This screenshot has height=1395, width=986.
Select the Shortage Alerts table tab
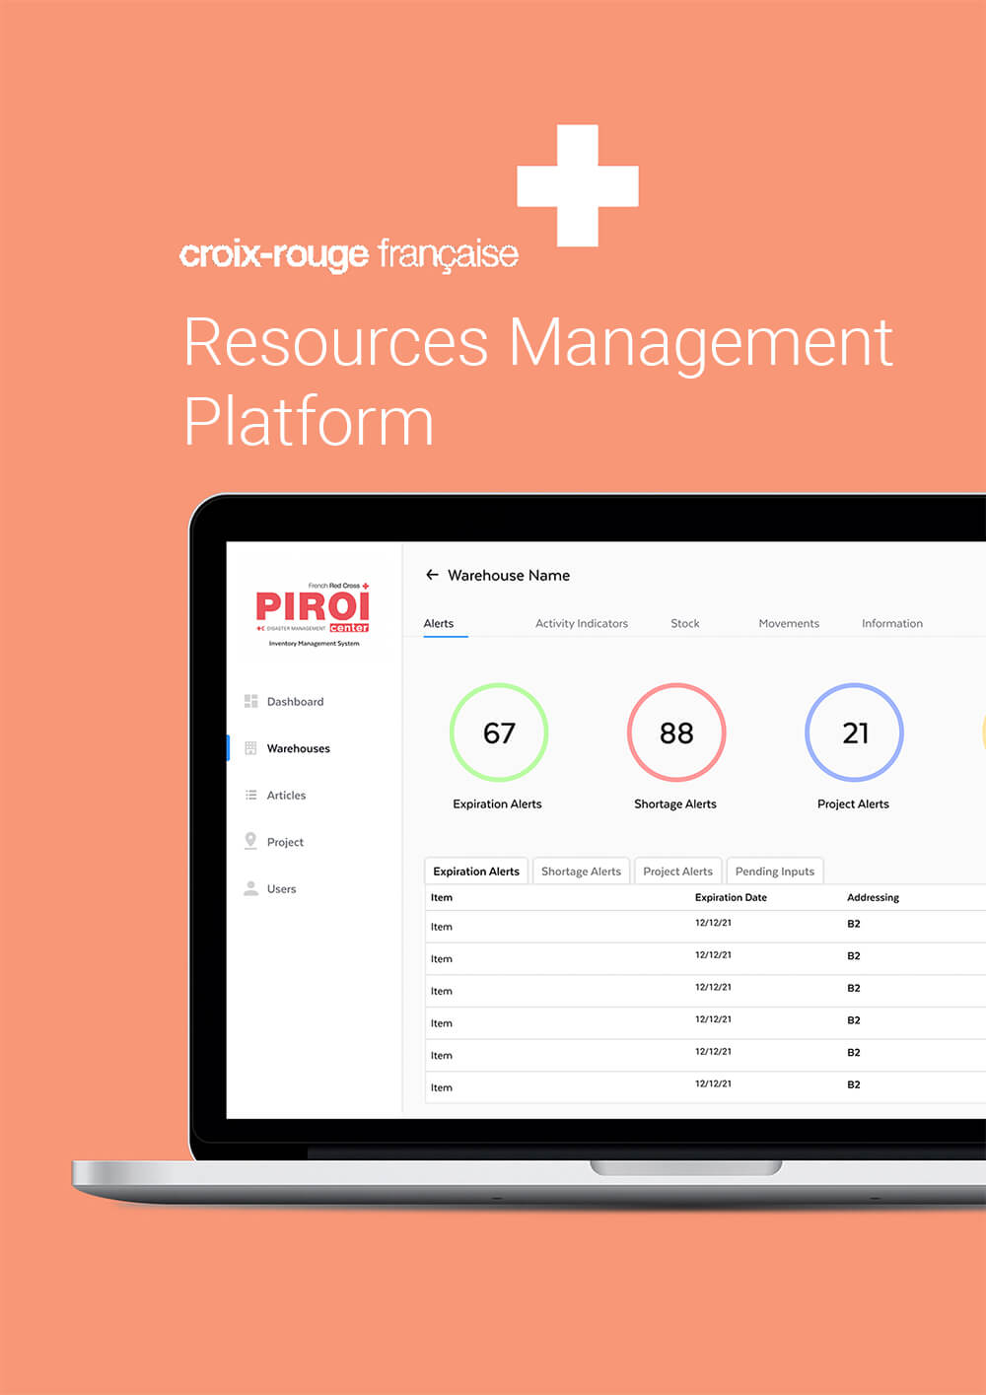[x=581, y=872]
